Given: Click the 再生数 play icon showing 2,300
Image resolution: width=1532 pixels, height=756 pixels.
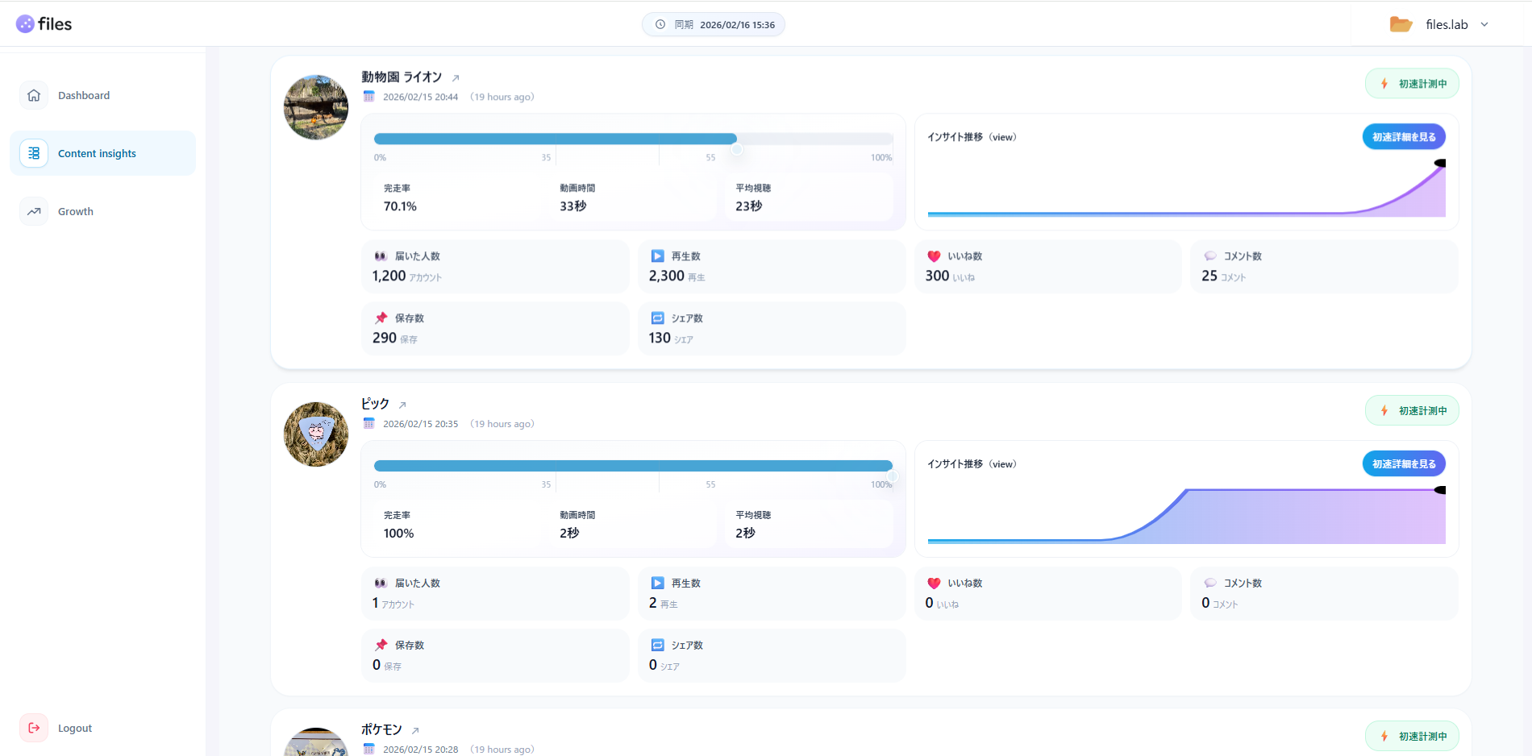Looking at the screenshot, I should click(658, 256).
